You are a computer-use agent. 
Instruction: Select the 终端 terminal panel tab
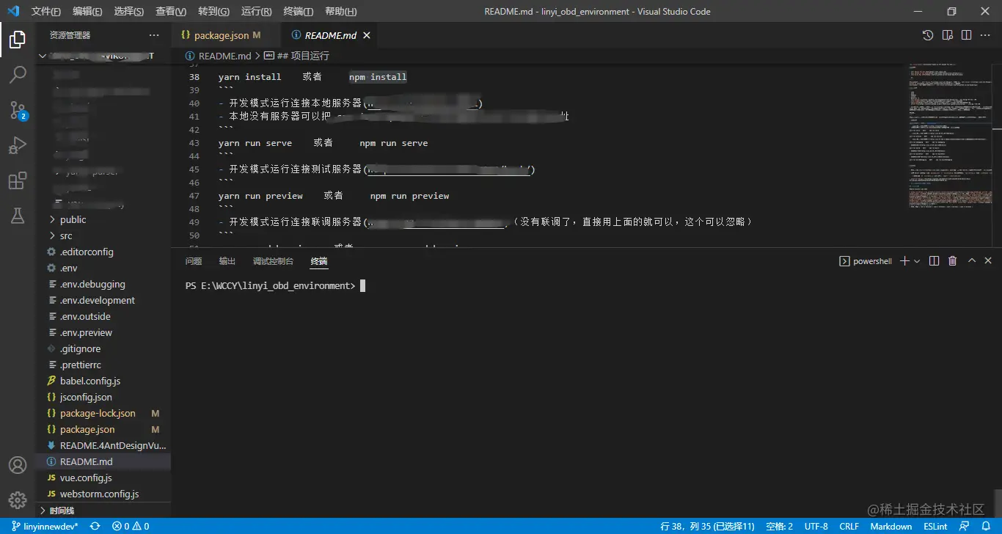(x=319, y=261)
